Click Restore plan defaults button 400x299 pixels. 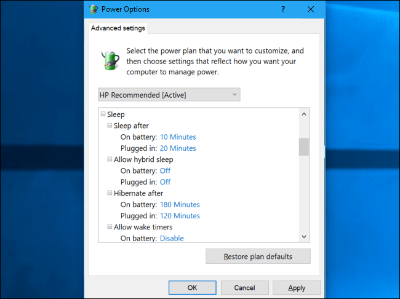(258, 257)
